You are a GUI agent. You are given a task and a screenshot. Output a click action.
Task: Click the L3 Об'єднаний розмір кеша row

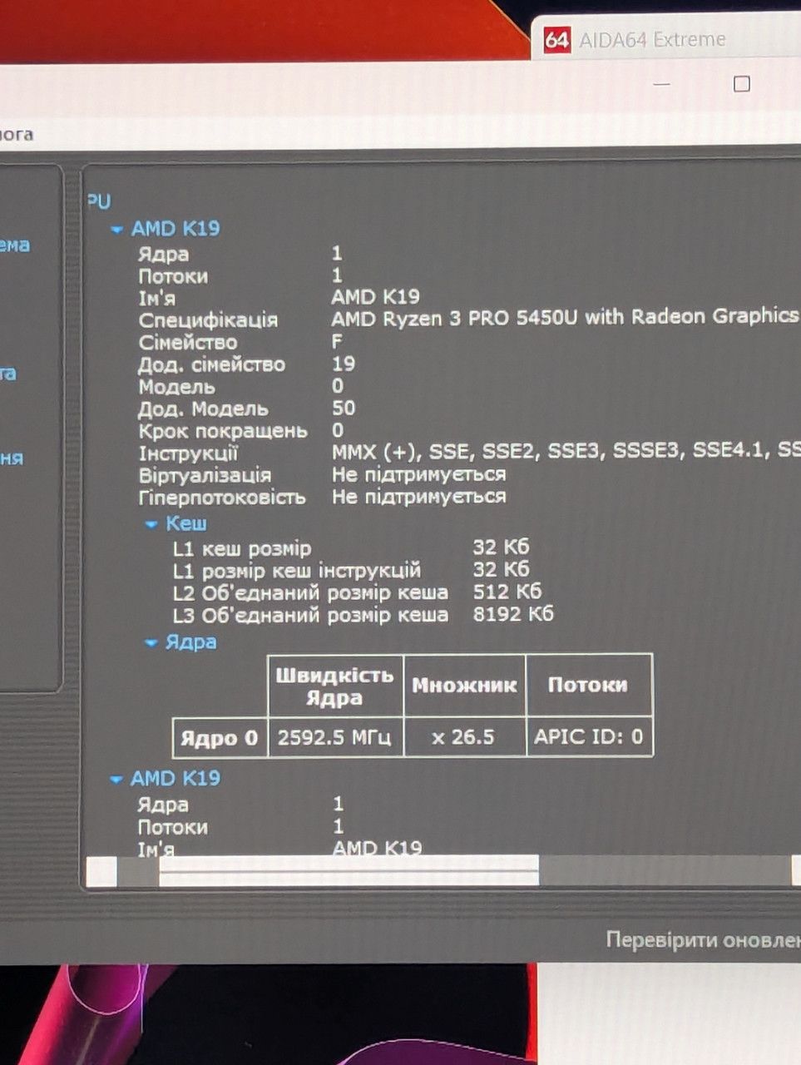tap(363, 615)
